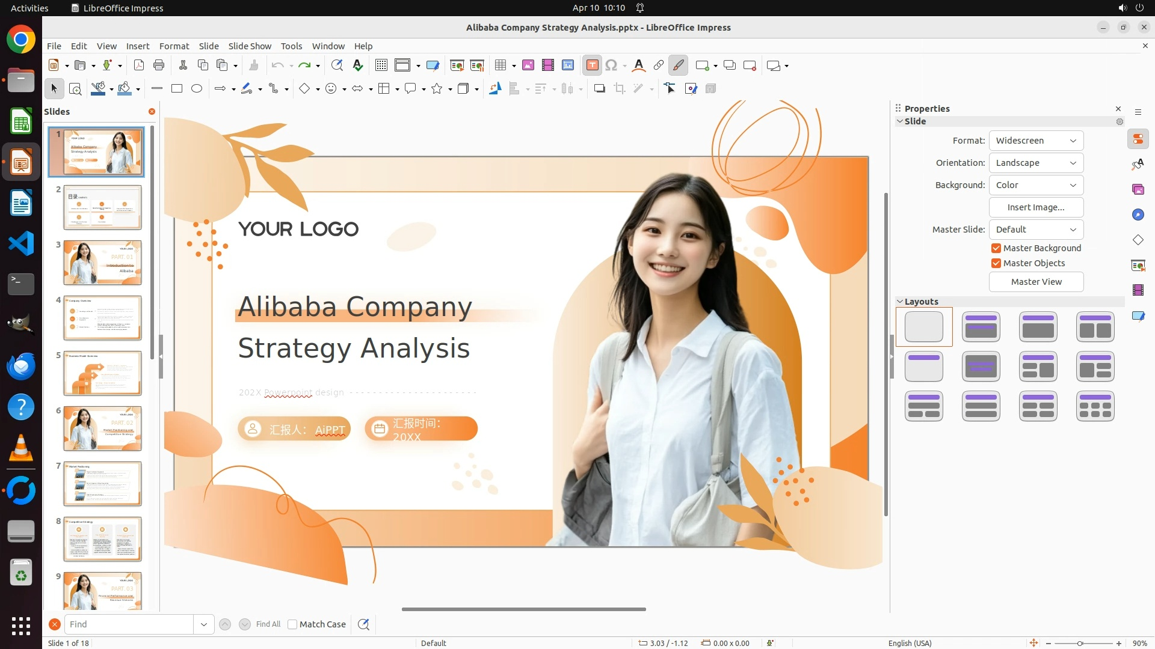Select the Ellipse shape tool
The height and width of the screenshot is (649, 1155).
click(197, 89)
